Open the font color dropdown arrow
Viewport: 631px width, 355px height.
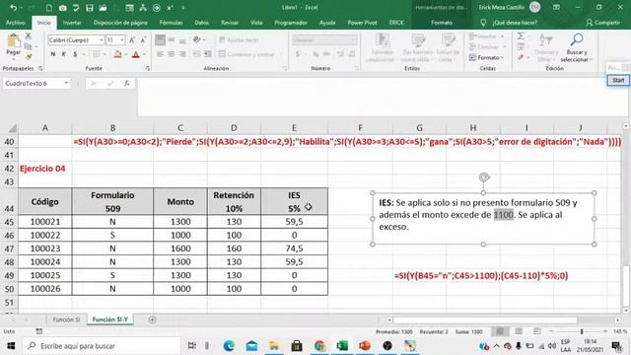[144, 54]
